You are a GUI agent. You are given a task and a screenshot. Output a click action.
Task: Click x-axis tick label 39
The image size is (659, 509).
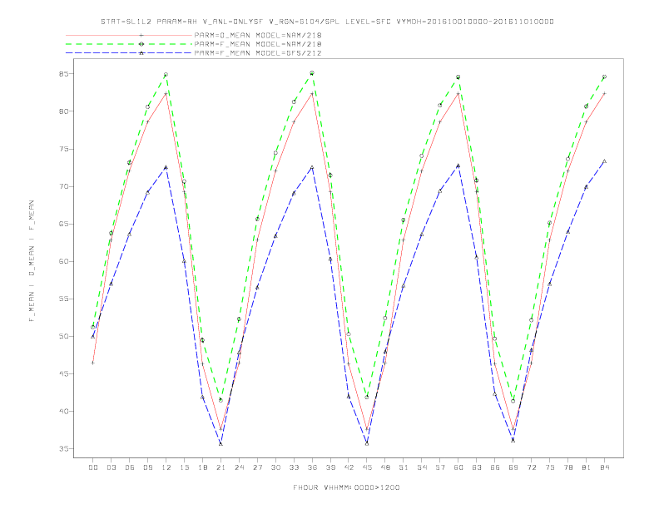(x=330, y=467)
